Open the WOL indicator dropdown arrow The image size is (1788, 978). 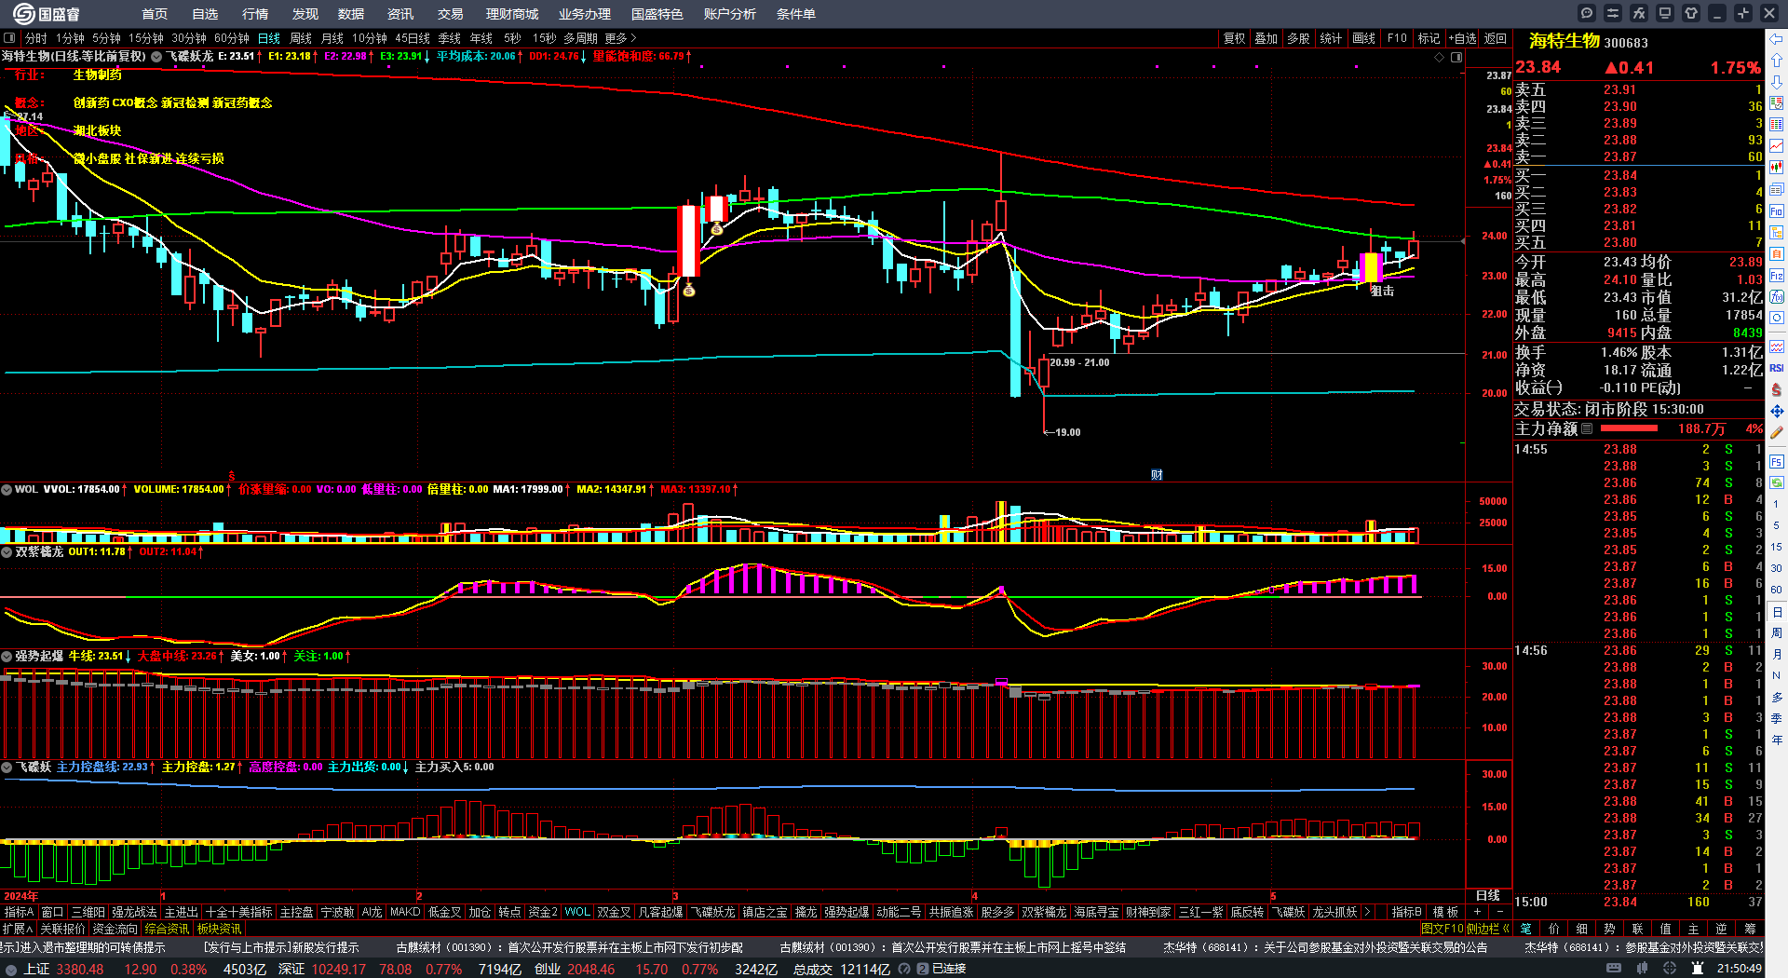(7, 489)
